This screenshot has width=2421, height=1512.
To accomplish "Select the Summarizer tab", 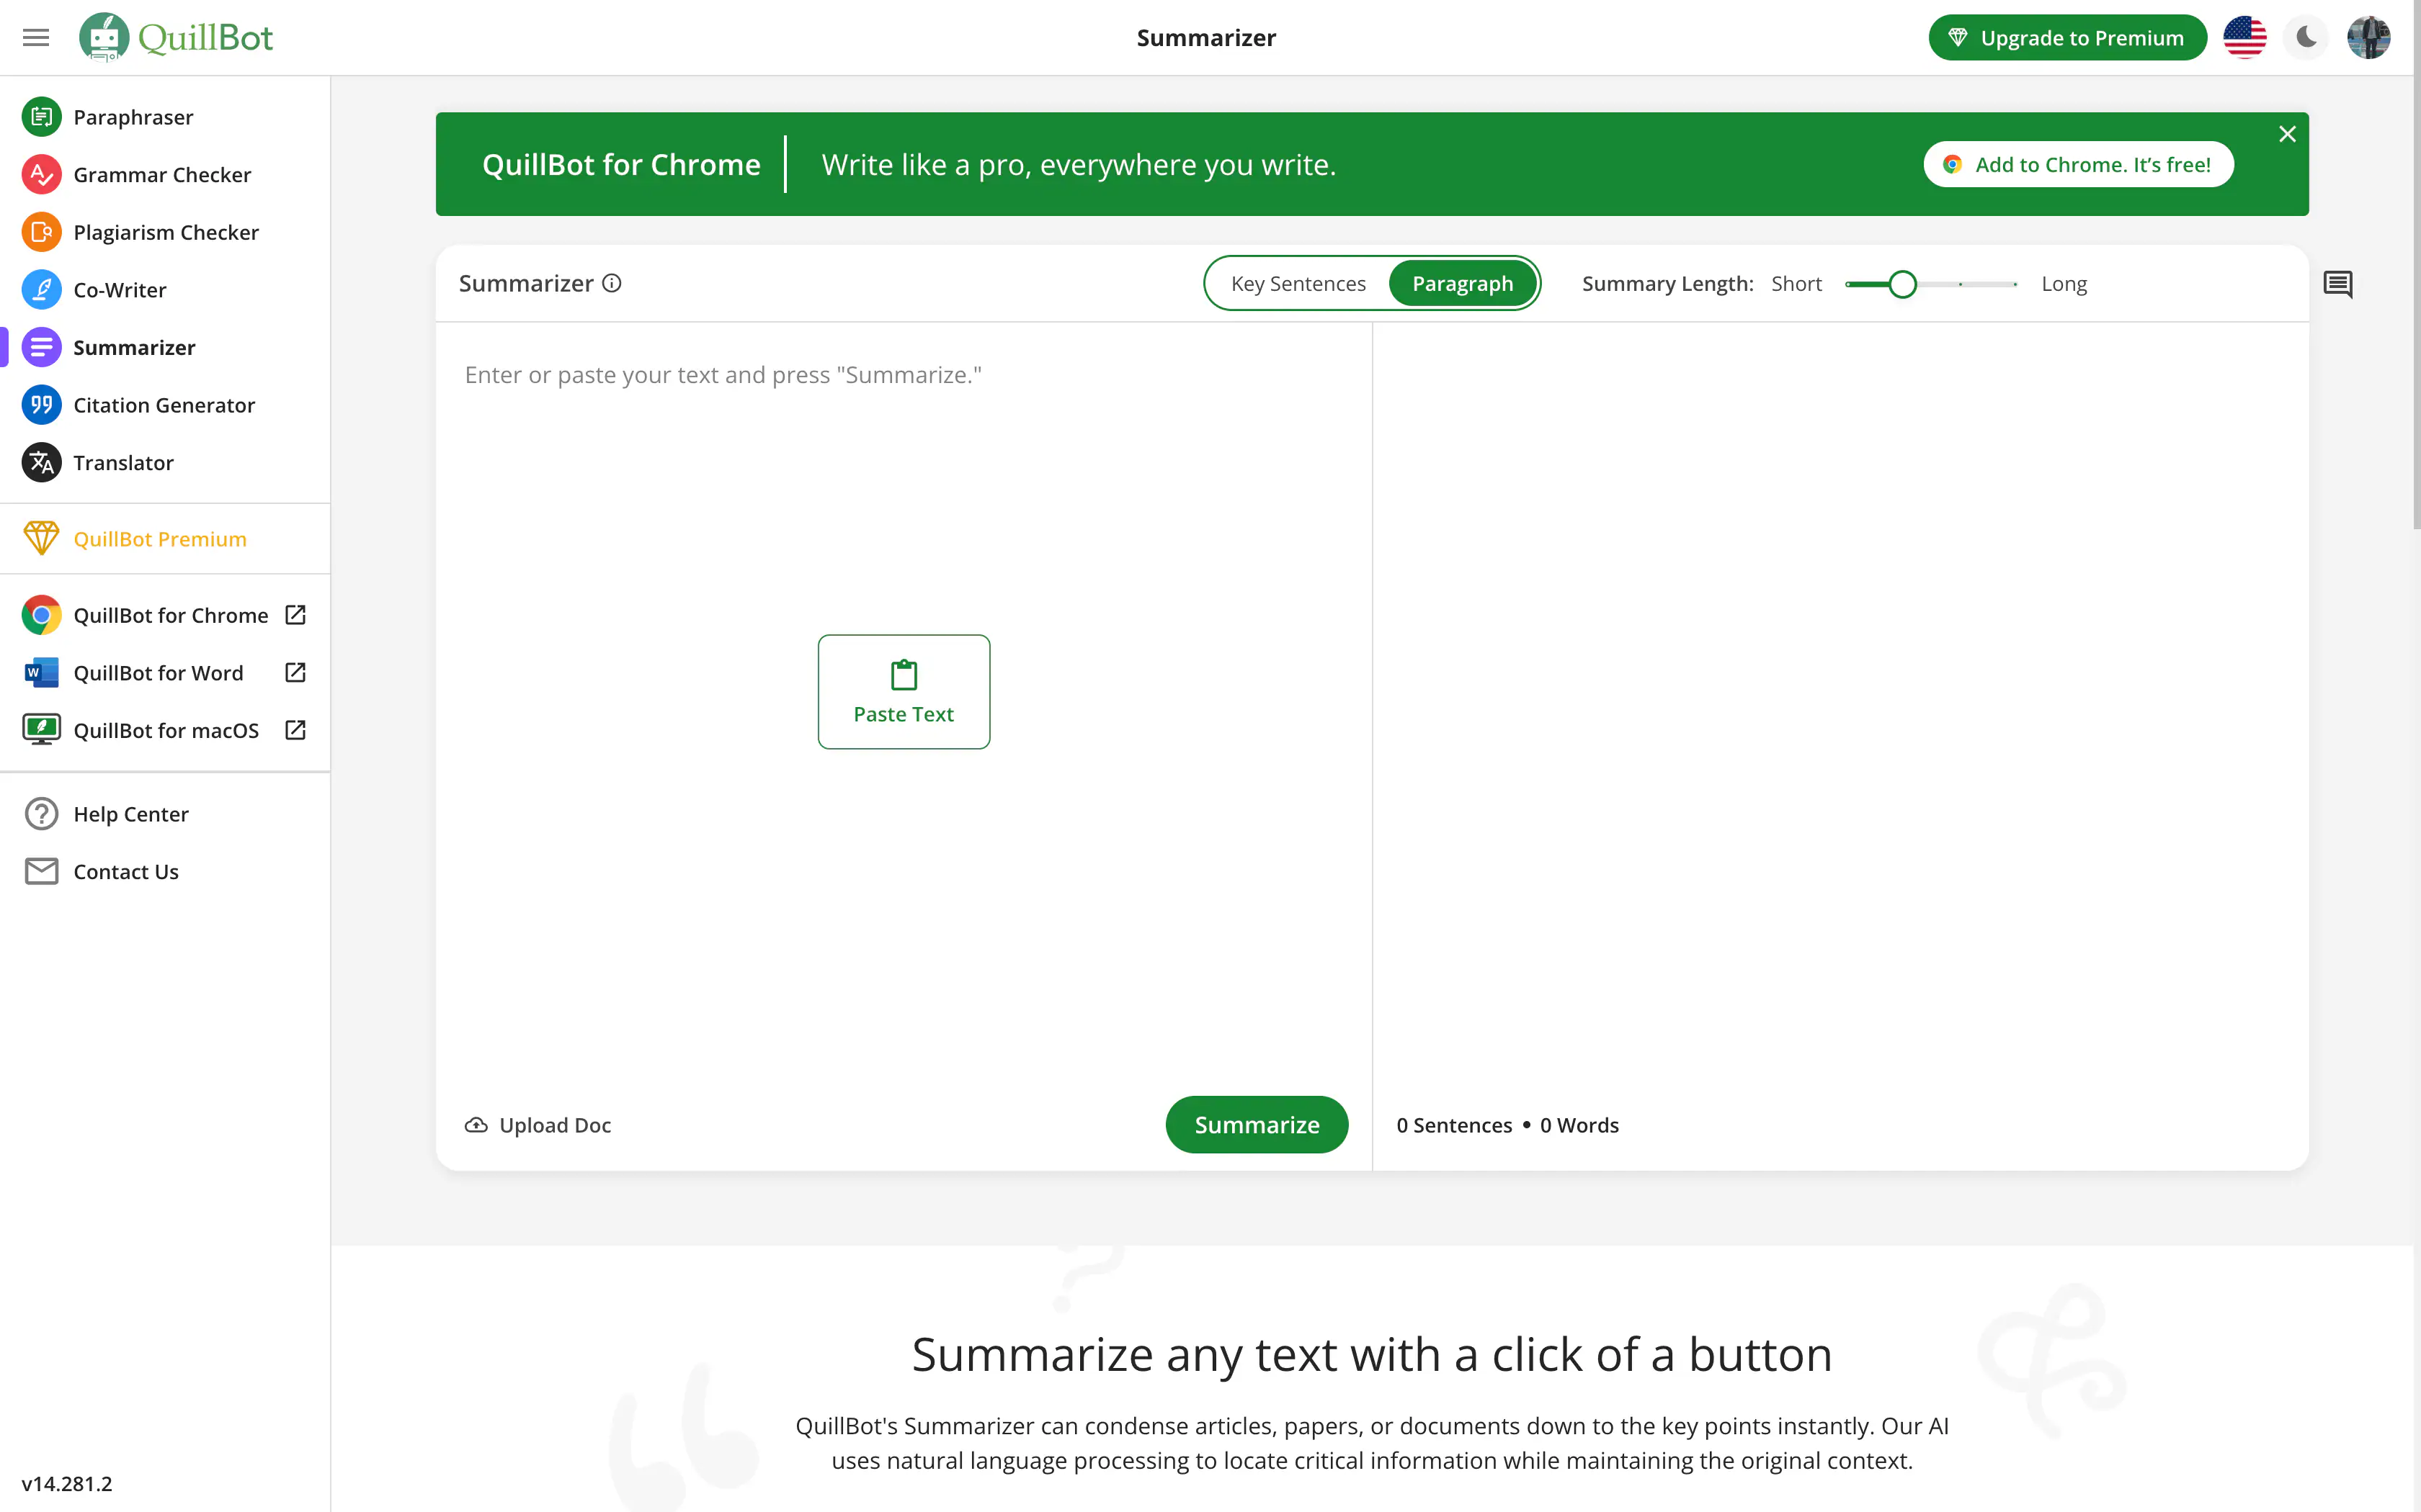I will [134, 346].
